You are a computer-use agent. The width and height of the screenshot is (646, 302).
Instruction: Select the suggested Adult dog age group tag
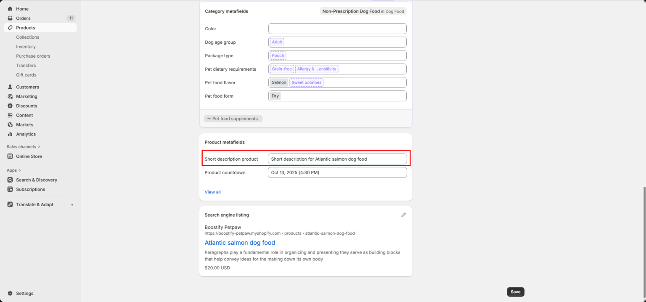click(277, 42)
